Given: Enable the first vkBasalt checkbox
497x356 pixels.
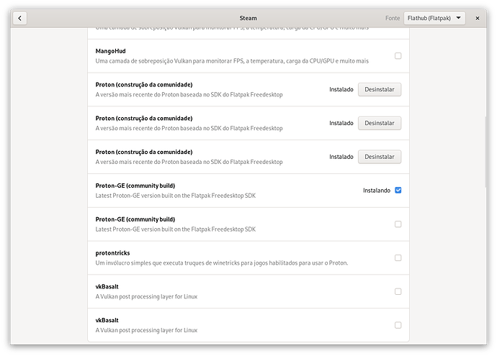Looking at the screenshot, I should tap(398, 291).
